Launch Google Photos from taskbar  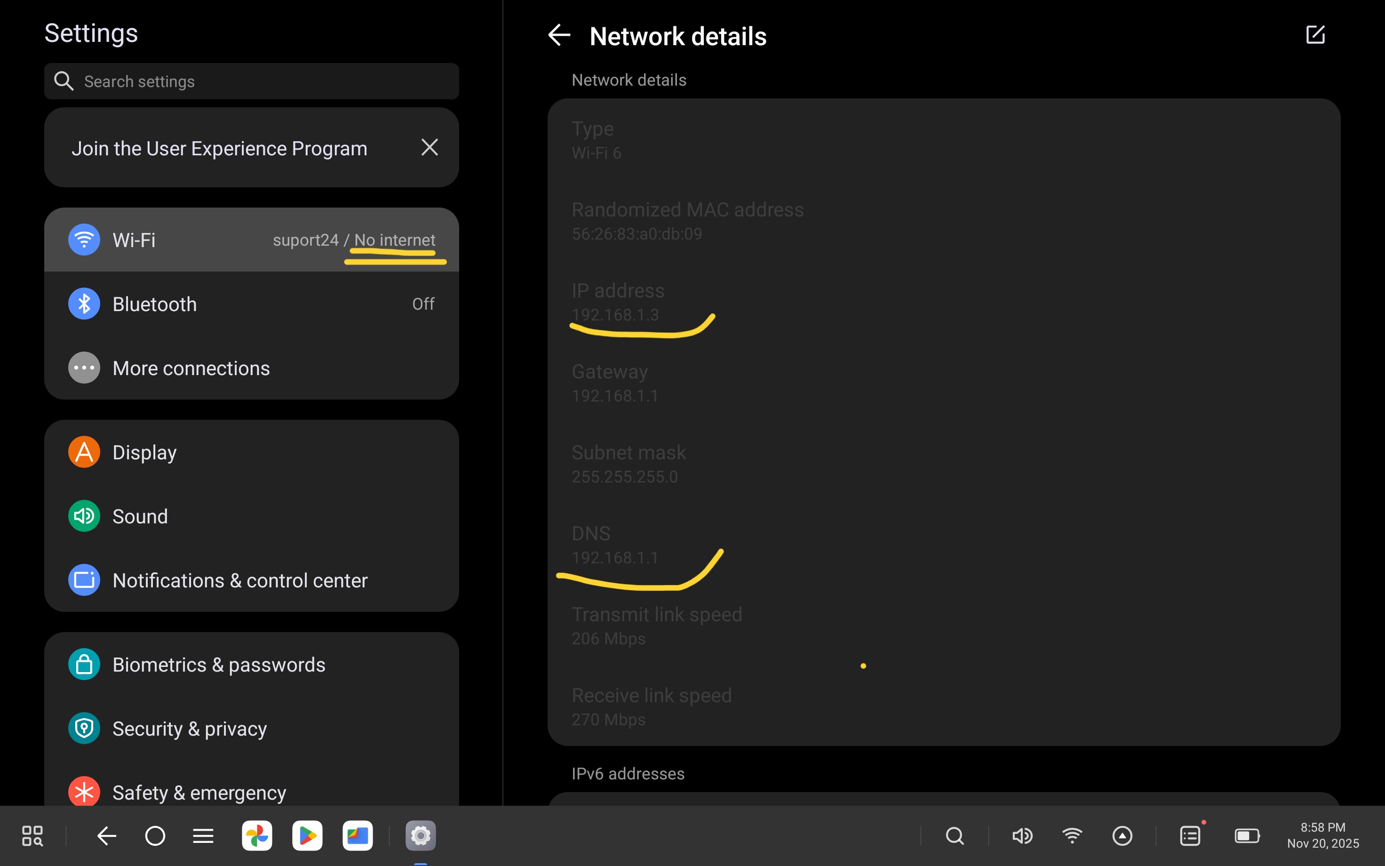point(257,836)
